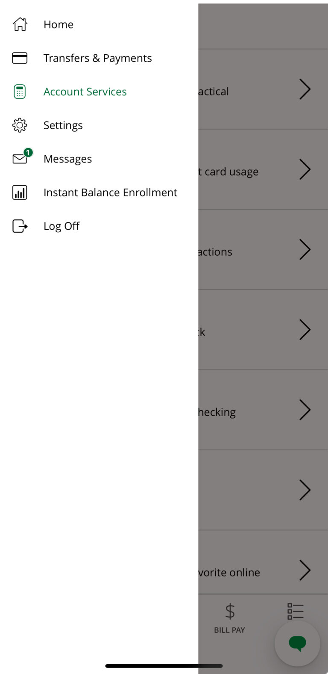
Task: Expand the "vorite online" row chevron
Action: (x=305, y=570)
